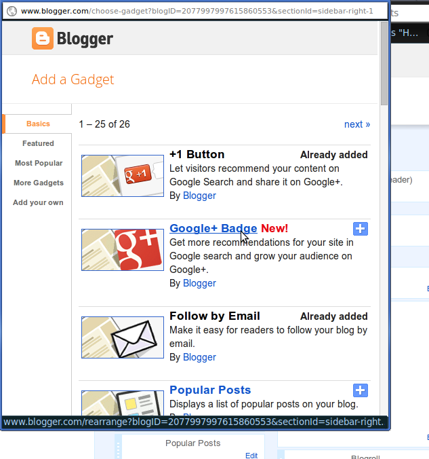The height and width of the screenshot is (459, 429).
Task: Click the '1 – 25 of 26' count text
Action: pos(104,124)
